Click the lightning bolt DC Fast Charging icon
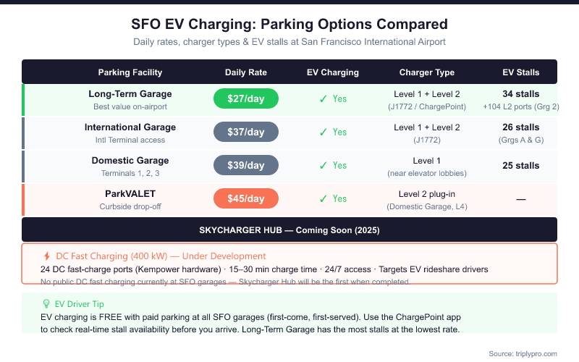The width and height of the screenshot is (579, 362). click(x=47, y=256)
